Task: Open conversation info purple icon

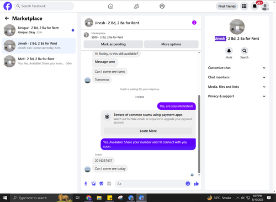Action: [194, 23]
